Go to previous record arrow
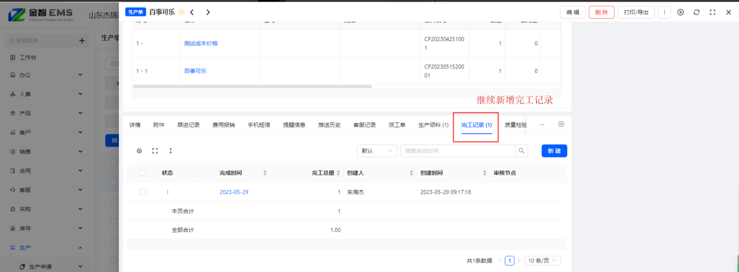Screen dimensions: 739x272 point(192,12)
